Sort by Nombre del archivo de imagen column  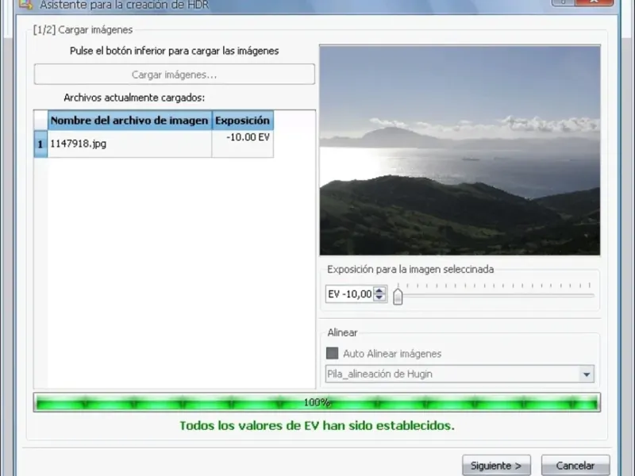[x=129, y=121]
